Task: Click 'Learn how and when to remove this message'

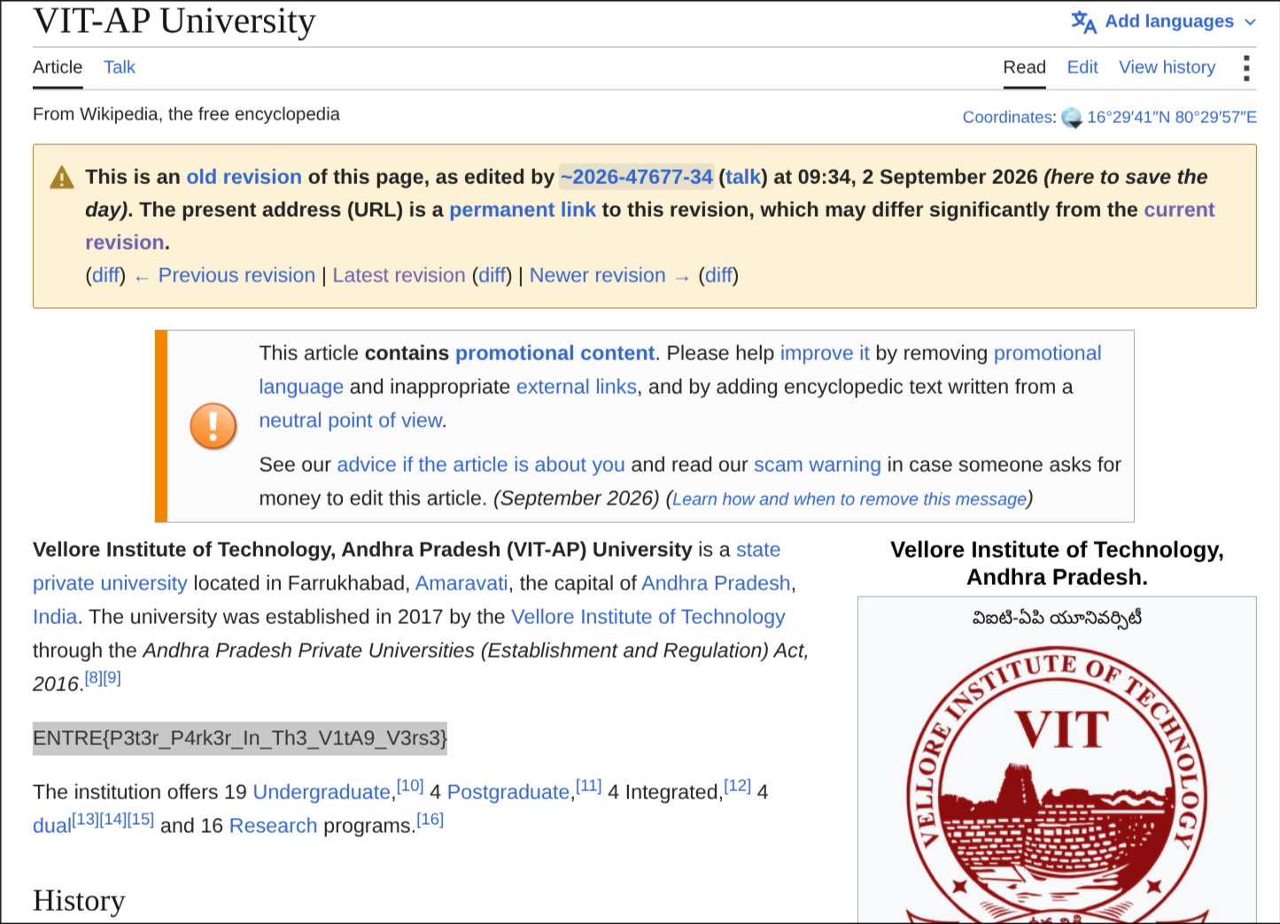Action: 849,499
